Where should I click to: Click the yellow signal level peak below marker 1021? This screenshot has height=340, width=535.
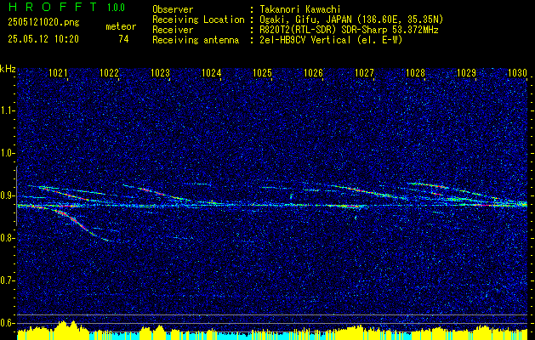coord(67,329)
